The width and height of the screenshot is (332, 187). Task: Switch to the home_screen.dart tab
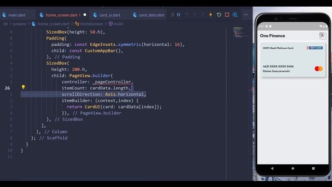point(63,15)
